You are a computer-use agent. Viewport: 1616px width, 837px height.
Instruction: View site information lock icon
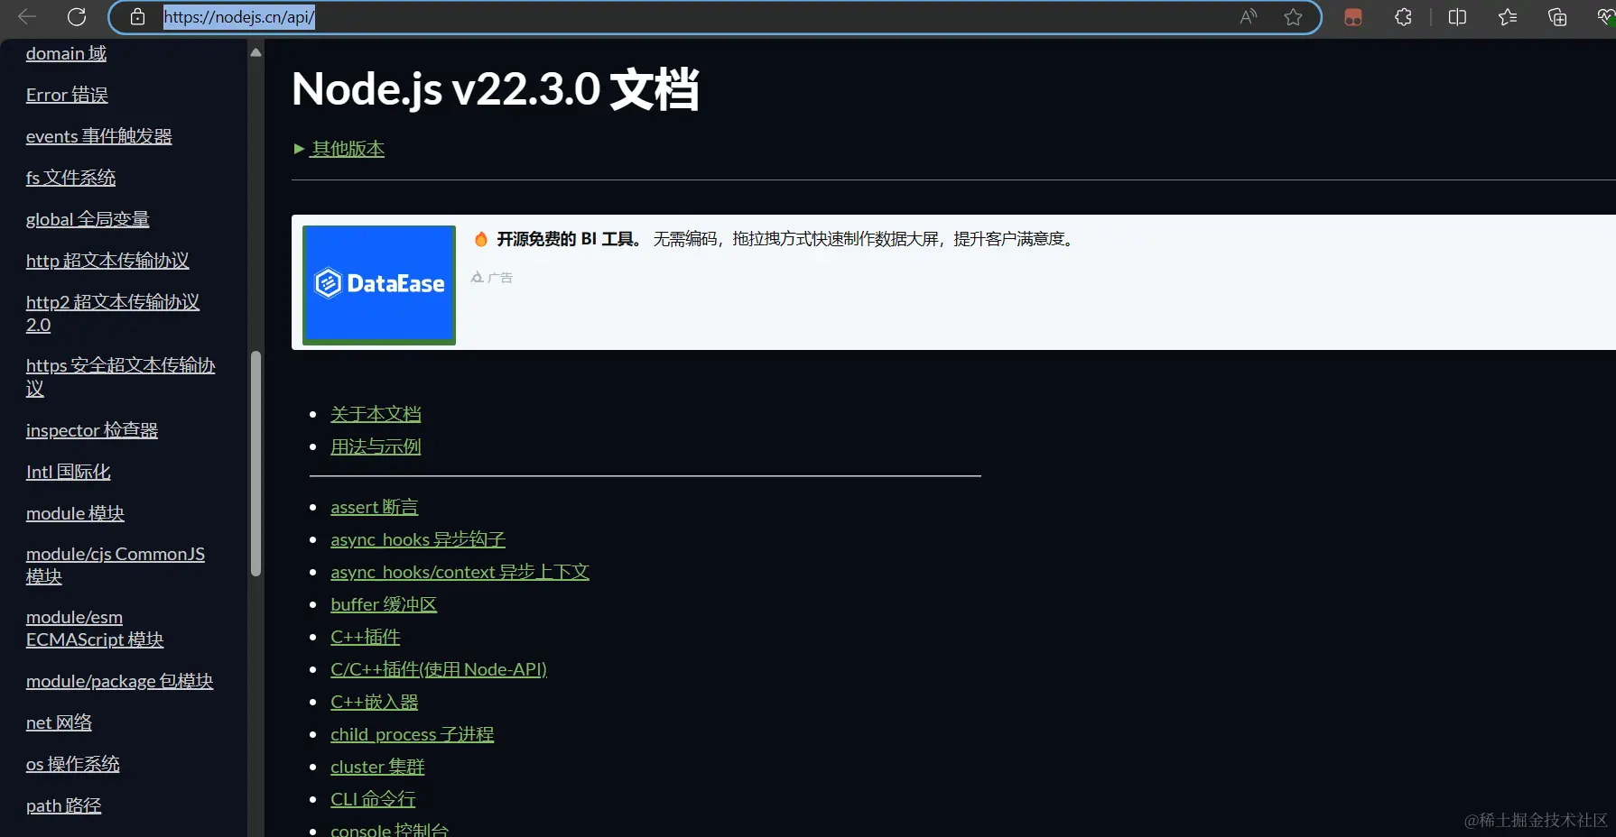[x=137, y=17]
